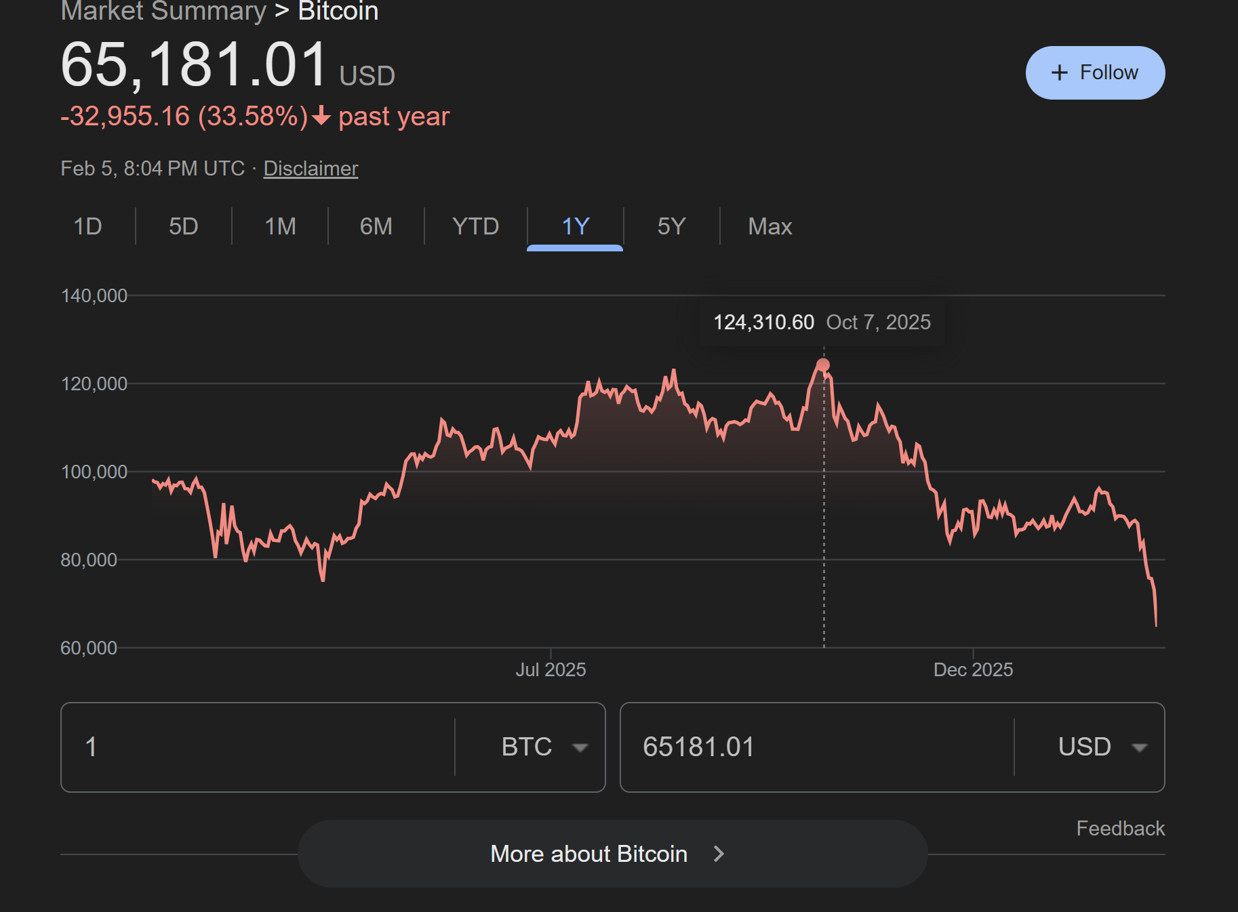Select the 5D chart range
1238x912 pixels.
pyautogui.click(x=183, y=226)
